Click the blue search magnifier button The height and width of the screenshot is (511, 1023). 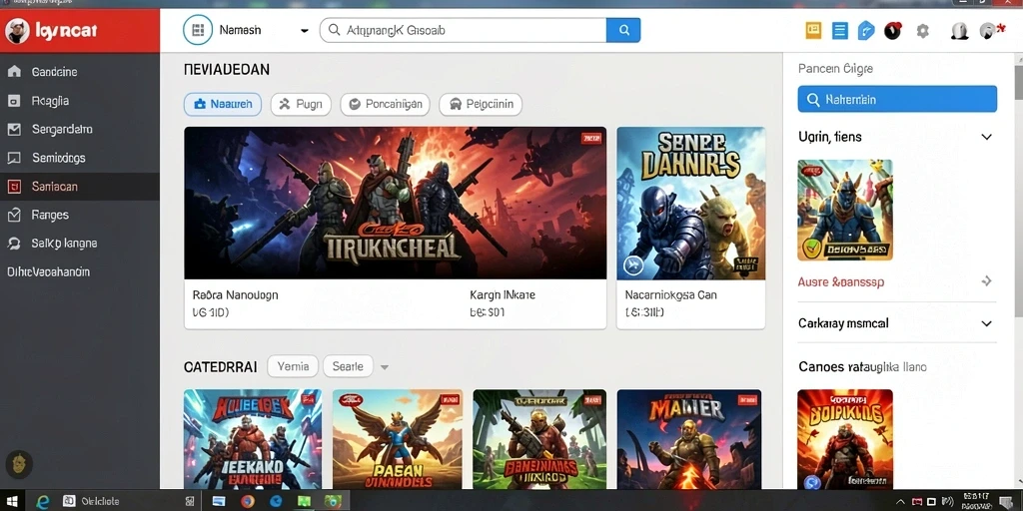click(623, 30)
